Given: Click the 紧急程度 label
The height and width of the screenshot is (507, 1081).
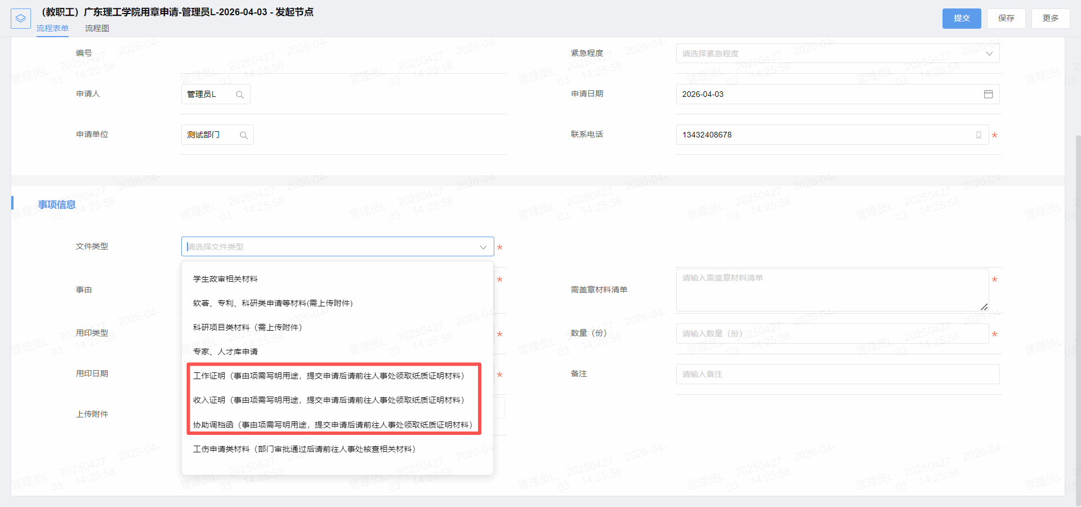Looking at the screenshot, I should click(587, 53).
